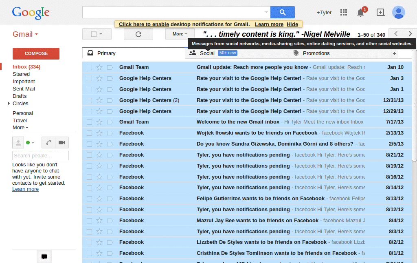Go to older messages with right chevron
This screenshot has width=417, height=263.
pos(410,34)
